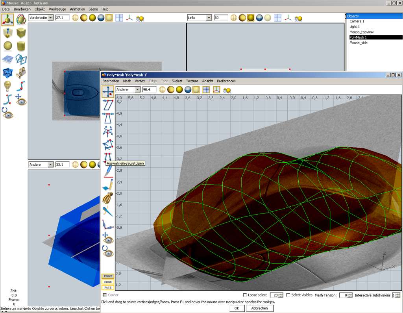Click the OK button
This screenshot has width=403, height=313.
(x=237, y=308)
